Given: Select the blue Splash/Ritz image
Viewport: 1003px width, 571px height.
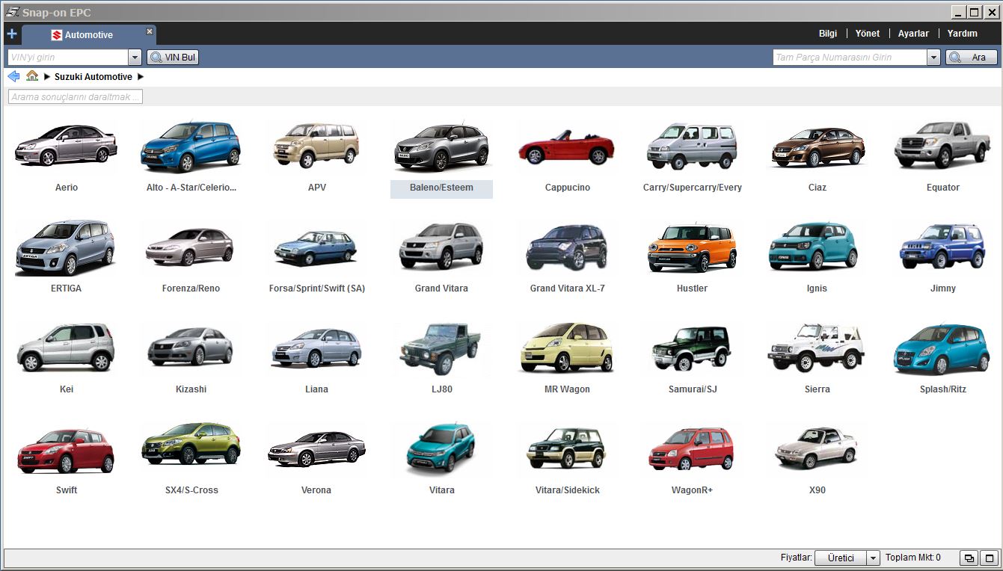Looking at the screenshot, I should [x=942, y=349].
